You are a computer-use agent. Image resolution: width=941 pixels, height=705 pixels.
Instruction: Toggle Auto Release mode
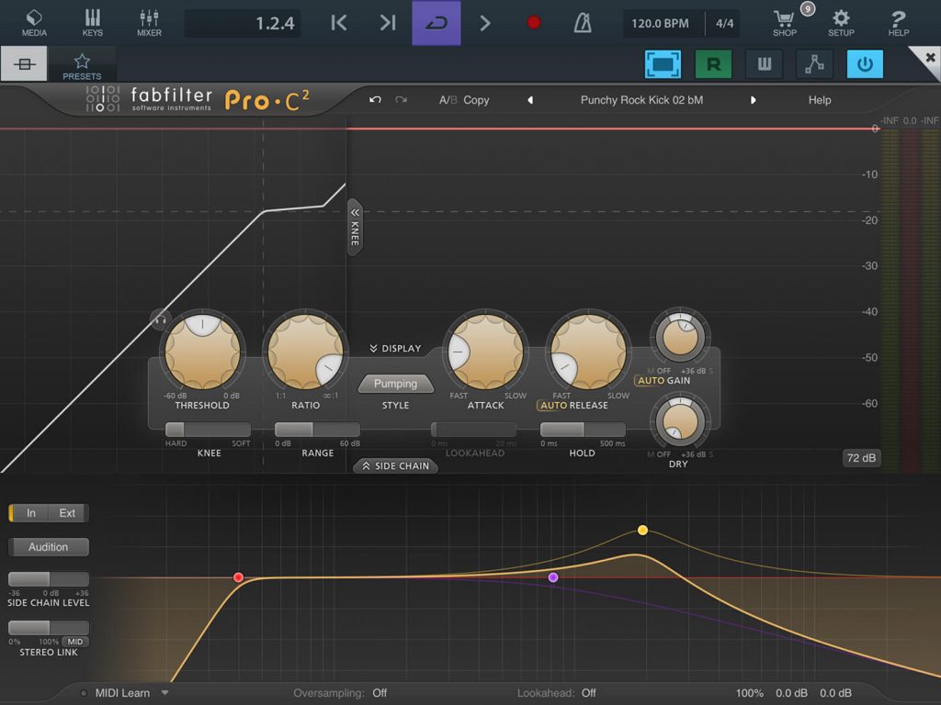pos(573,405)
